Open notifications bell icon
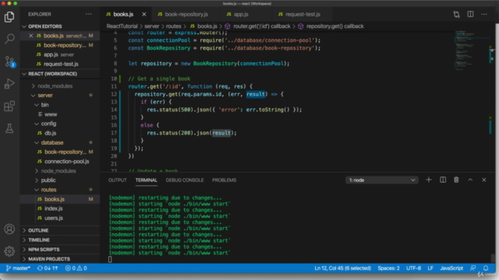Screen dimensions: 499x280 coord(486,268)
